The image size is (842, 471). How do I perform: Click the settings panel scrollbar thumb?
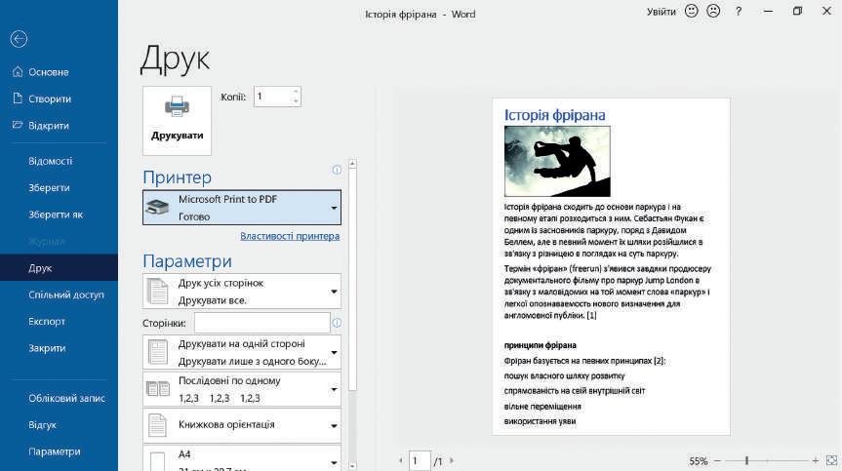tap(352, 279)
